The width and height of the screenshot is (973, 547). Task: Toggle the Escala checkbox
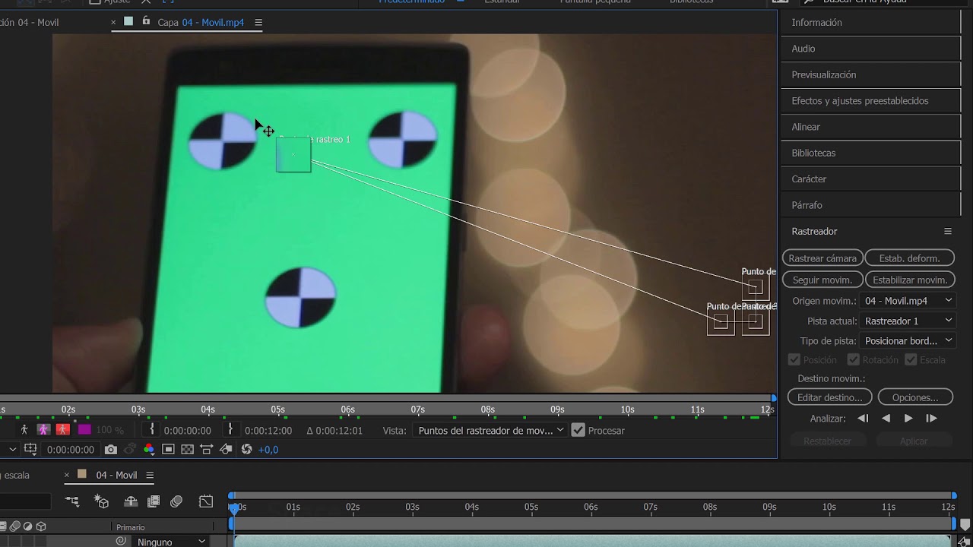911,359
